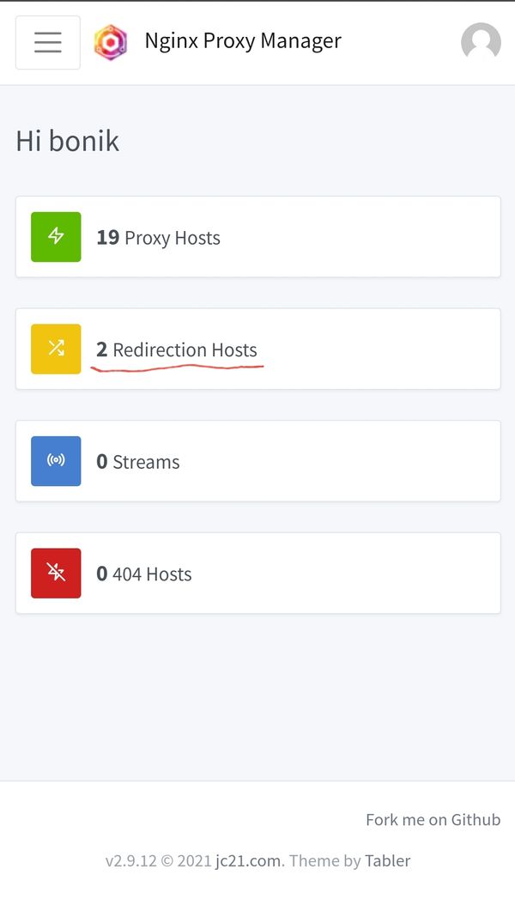Open the 19 Proxy Hosts card
The height and width of the screenshot is (899, 515).
click(257, 237)
